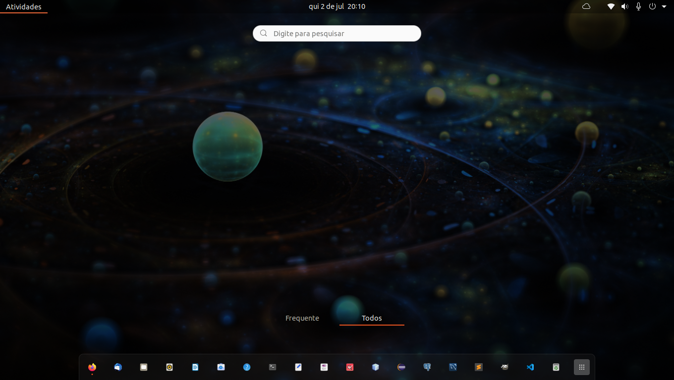This screenshot has width=674, height=380.
Task: Focus the Digite para pesquisar search field
Action: 337,34
